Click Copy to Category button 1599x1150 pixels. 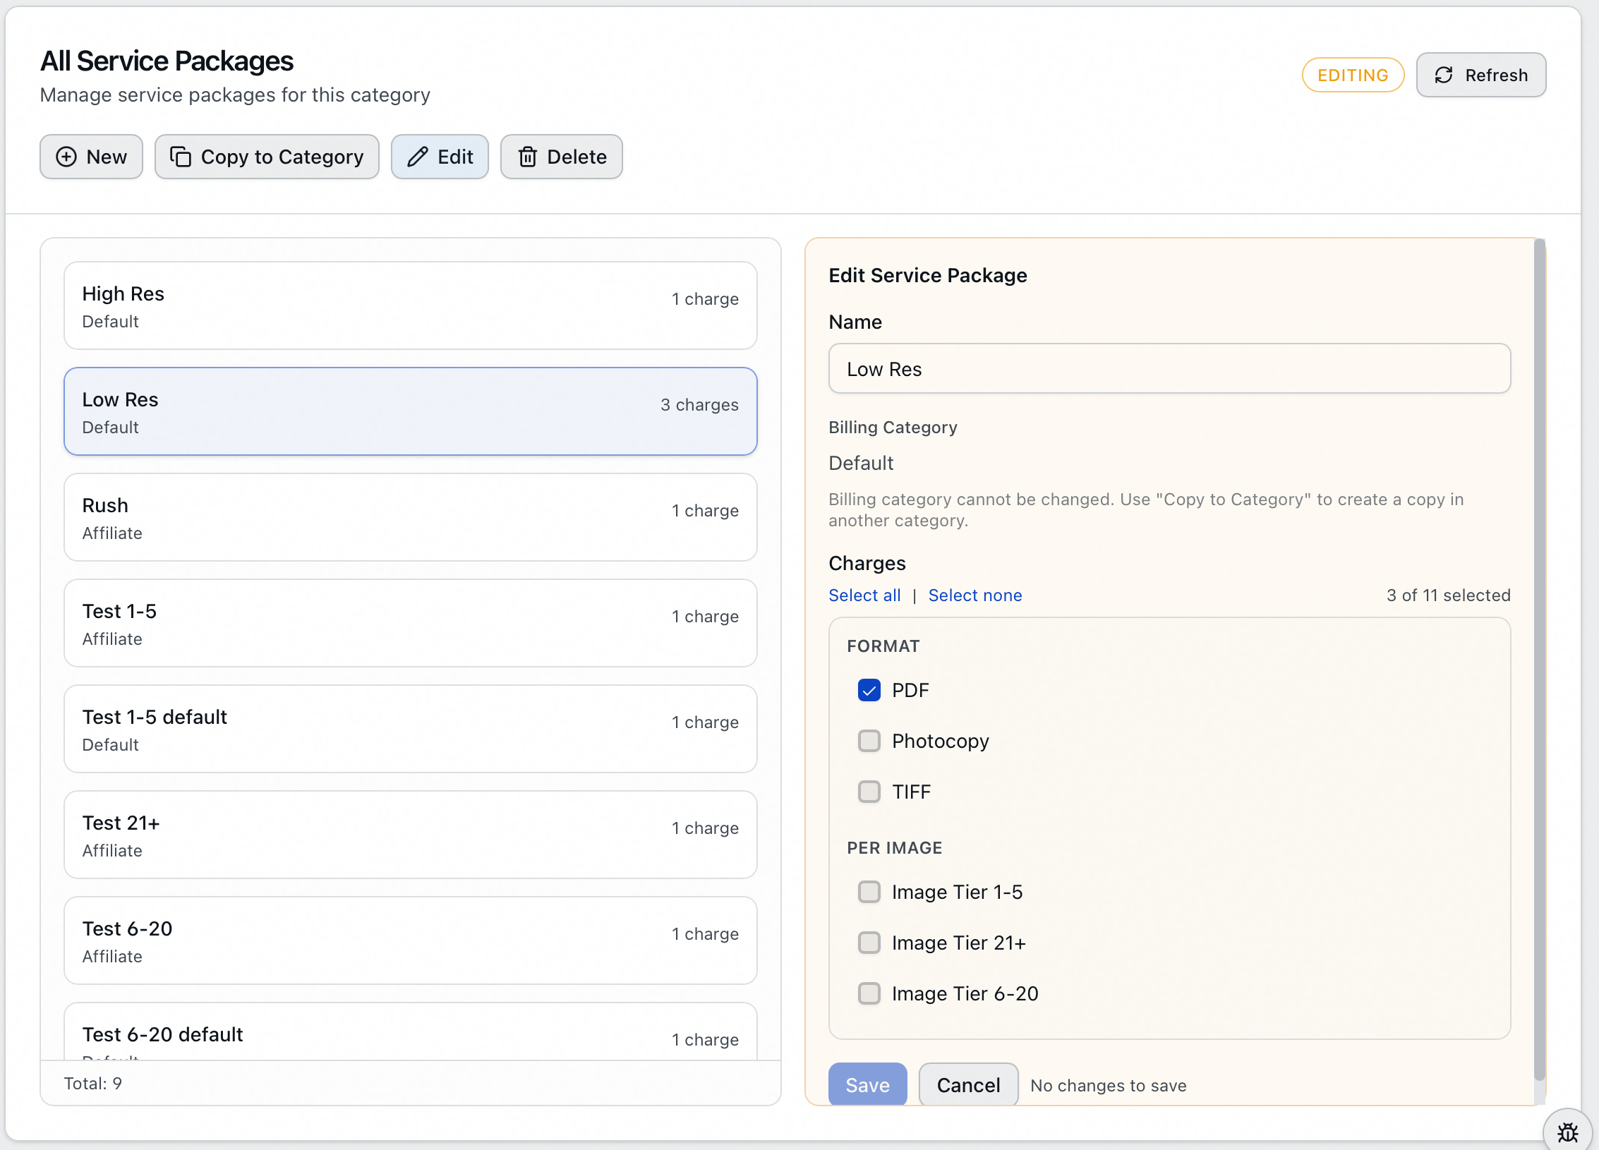coord(267,157)
